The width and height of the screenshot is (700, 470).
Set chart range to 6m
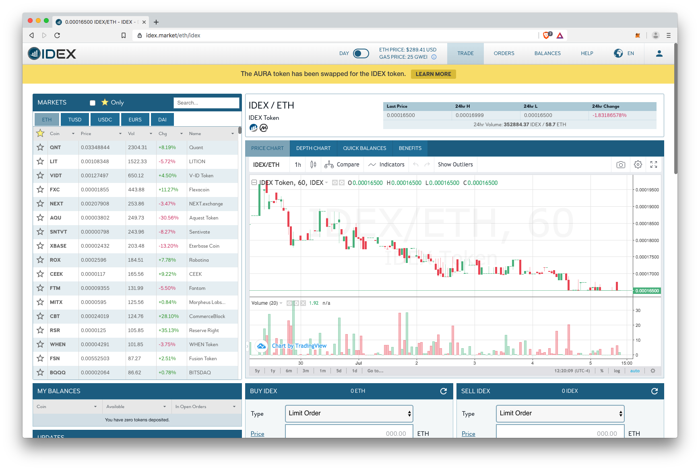289,371
